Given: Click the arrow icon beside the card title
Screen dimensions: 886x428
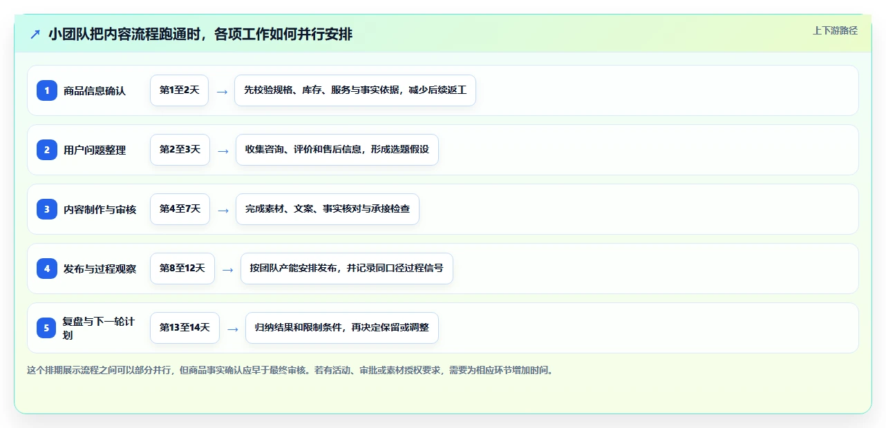Looking at the screenshot, I should click(x=35, y=35).
